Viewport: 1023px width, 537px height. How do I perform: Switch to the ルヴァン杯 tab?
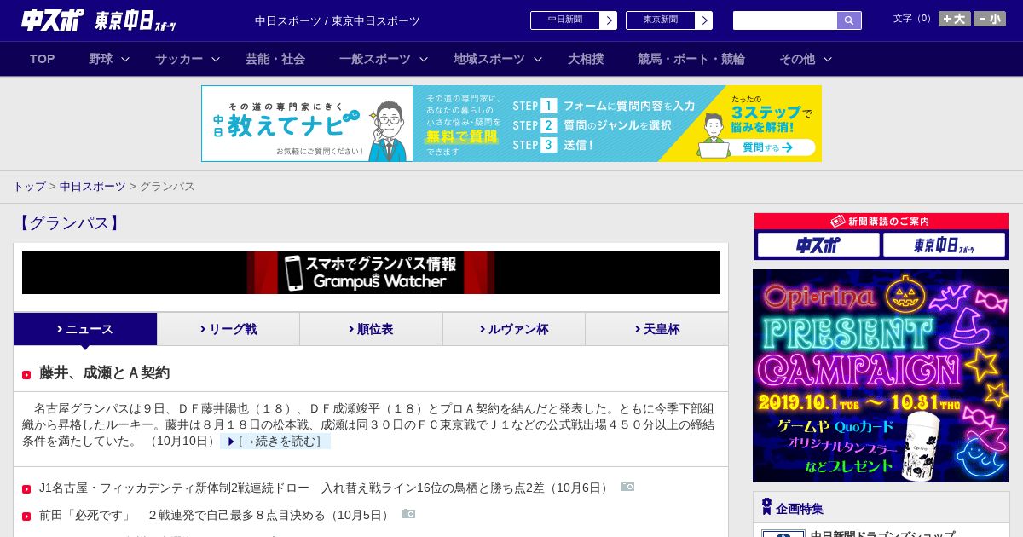514,329
